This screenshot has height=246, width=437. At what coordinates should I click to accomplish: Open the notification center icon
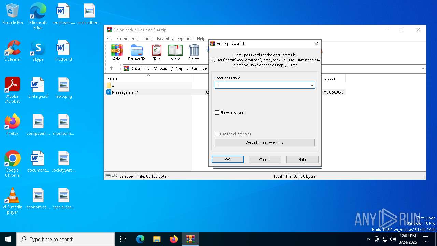point(426,239)
